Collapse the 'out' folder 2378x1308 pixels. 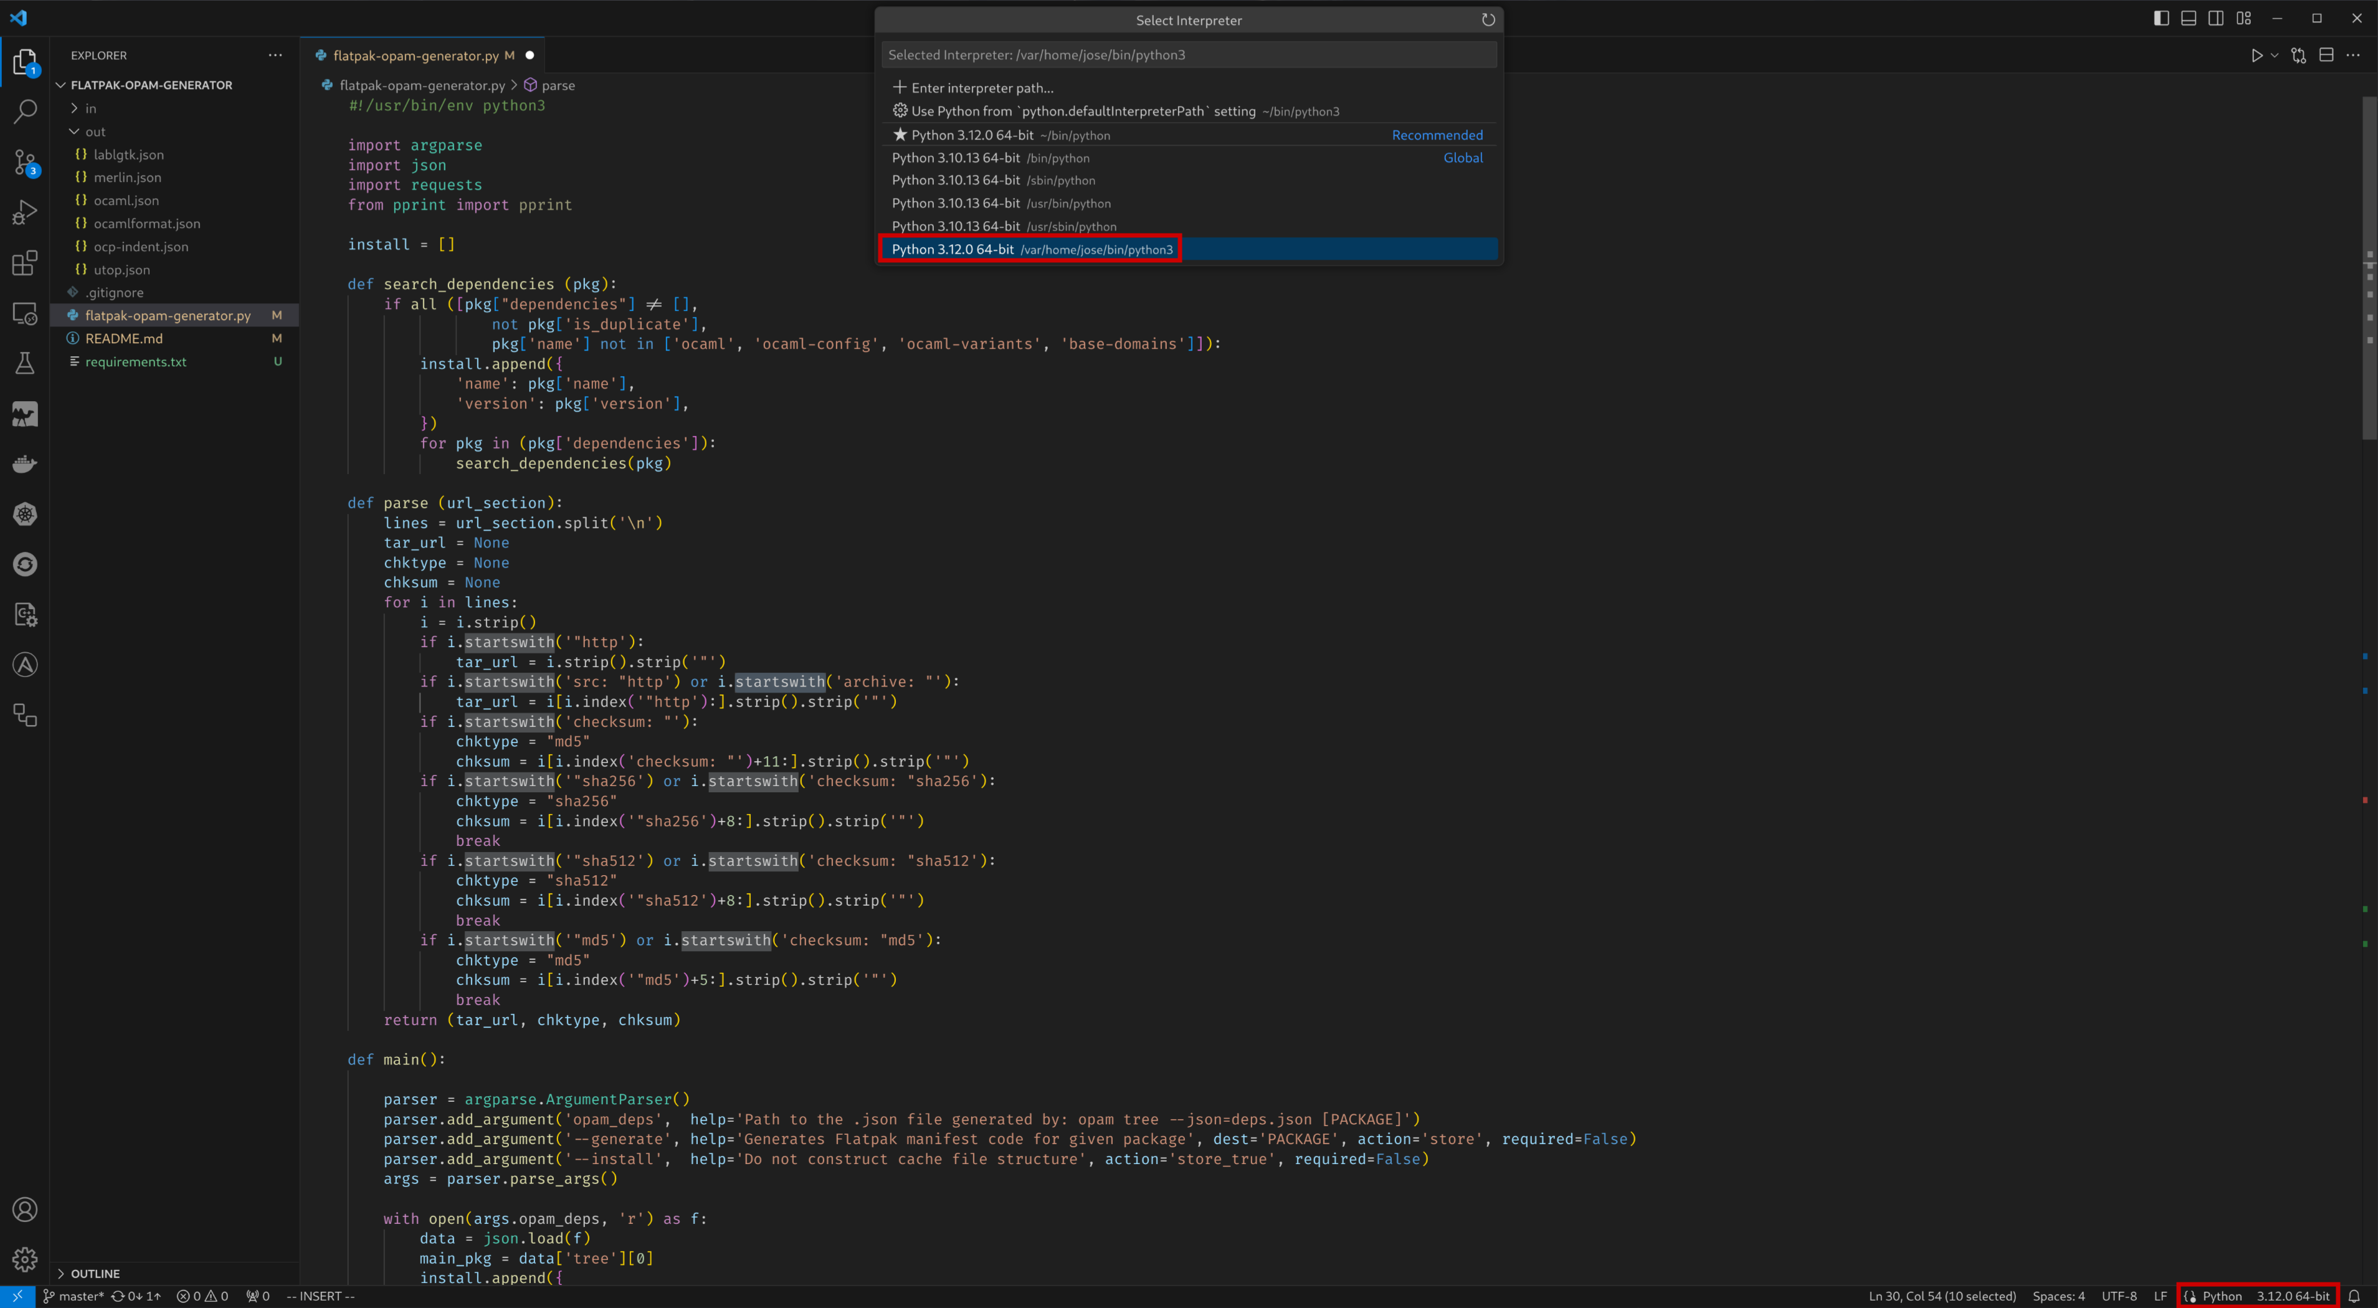coord(94,131)
